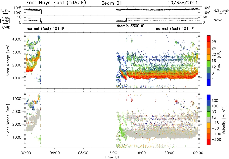Image resolution: width=229 pixels, height=159 pixels.
Task: Click the "20" tick on power colorbar
Action: (214, 55)
